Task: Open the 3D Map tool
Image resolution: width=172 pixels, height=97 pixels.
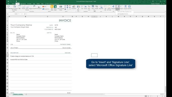Action: pyautogui.click(x=78, y=8)
